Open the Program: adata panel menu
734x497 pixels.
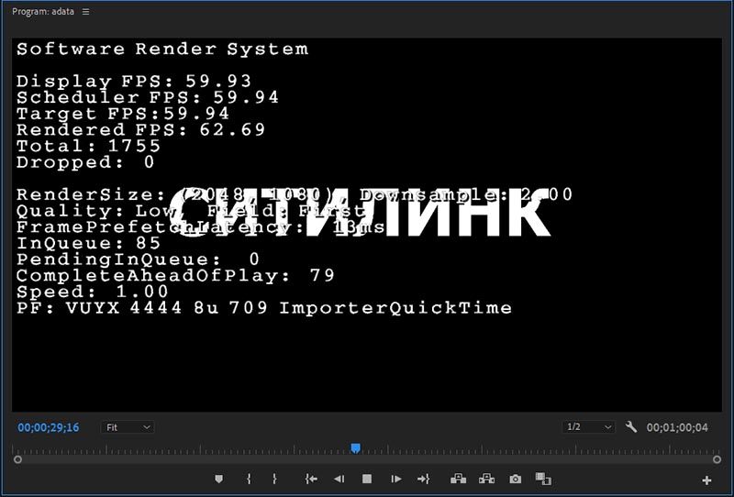click(85, 12)
